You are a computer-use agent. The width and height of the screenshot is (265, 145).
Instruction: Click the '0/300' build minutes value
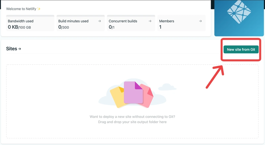(64, 27)
